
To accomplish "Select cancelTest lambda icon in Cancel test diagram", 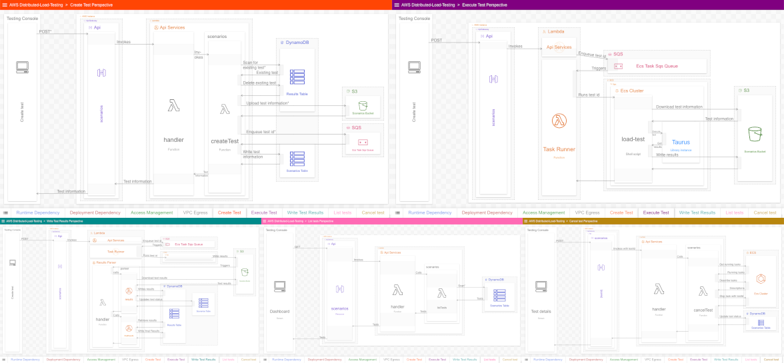I will tap(703, 290).
